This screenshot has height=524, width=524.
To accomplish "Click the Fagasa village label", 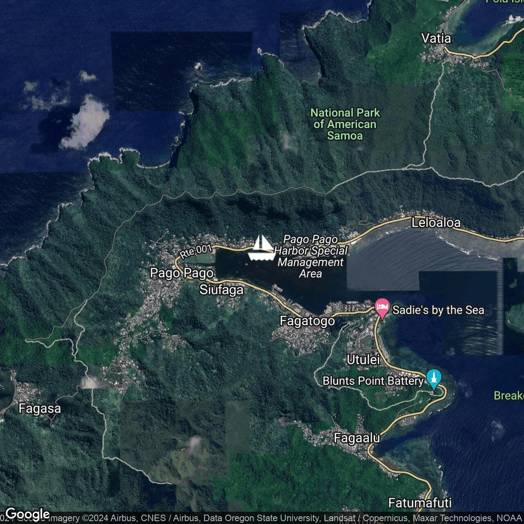I will point(40,409).
